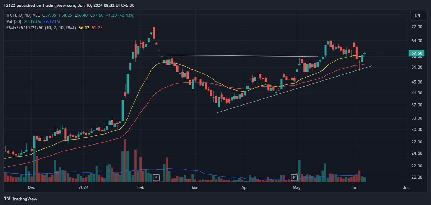Click the 20.00 price axis label
The image size is (431, 205).
click(416, 177)
